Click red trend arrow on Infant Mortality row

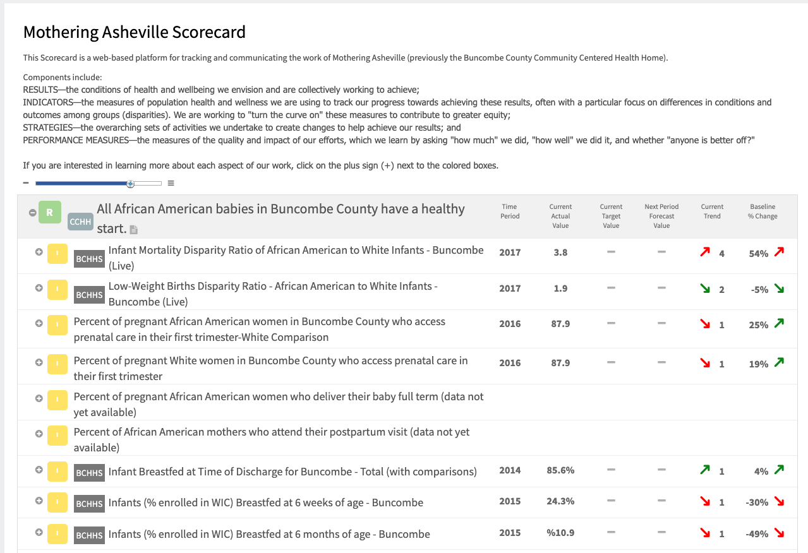tap(704, 253)
